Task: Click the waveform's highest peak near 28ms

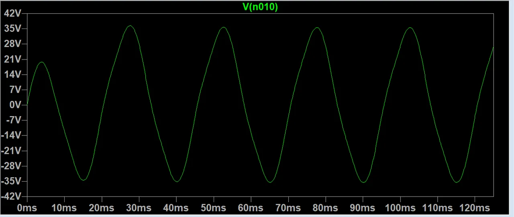Action: tap(130, 26)
